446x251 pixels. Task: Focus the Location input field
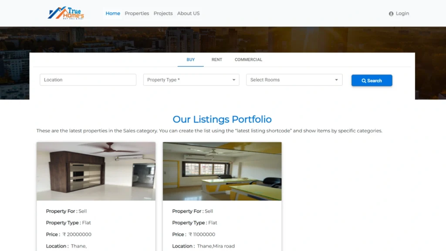88,80
